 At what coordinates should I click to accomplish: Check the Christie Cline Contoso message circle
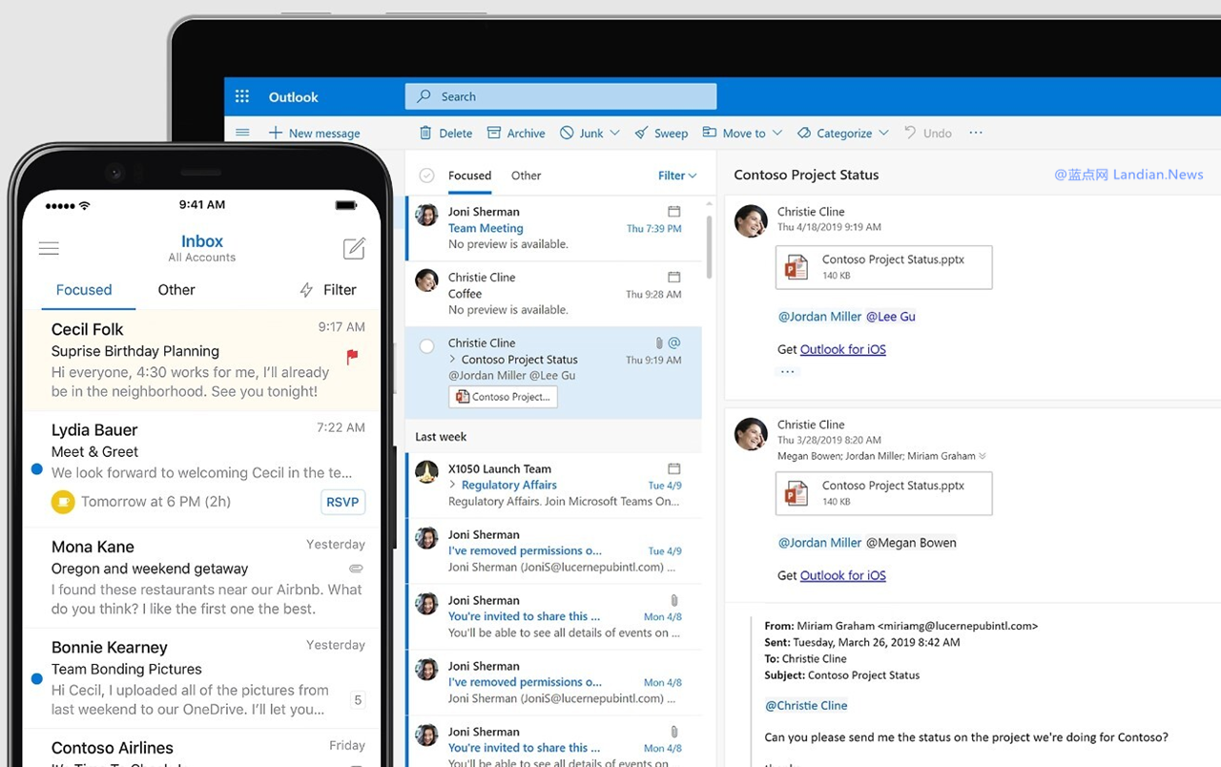coord(427,346)
